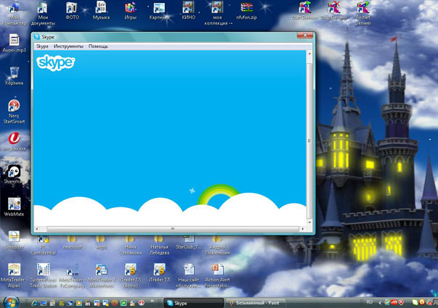
Task: Switch to Skype in the taskbar
Action: tap(190, 301)
